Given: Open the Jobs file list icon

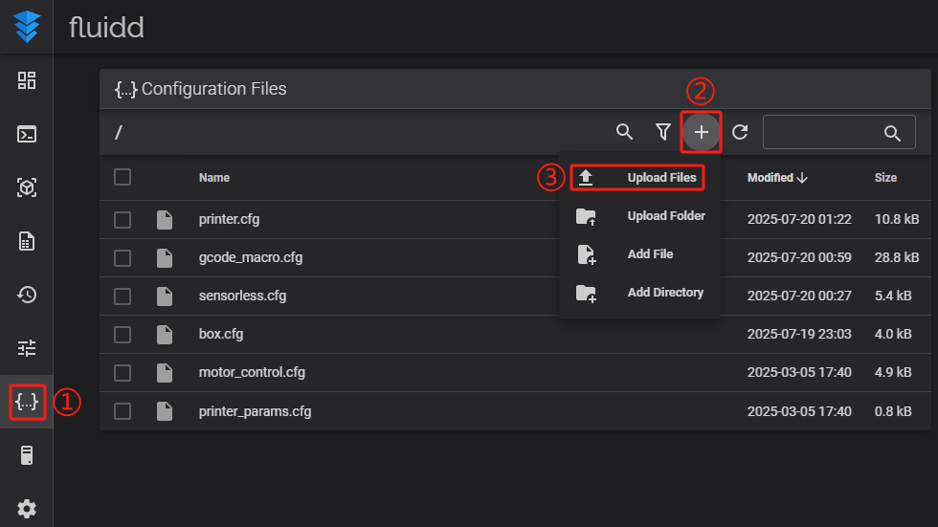Looking at the screenshot, I should click(27, 241).
